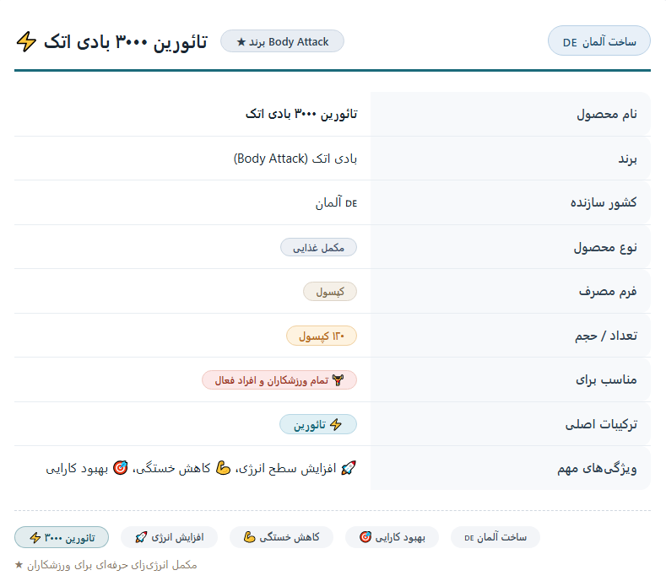The width and height of the screenshot is (666, 581).
Task: Click the text 'افزایش سطح انرژی،' in features row
Action: coord(286,468)
